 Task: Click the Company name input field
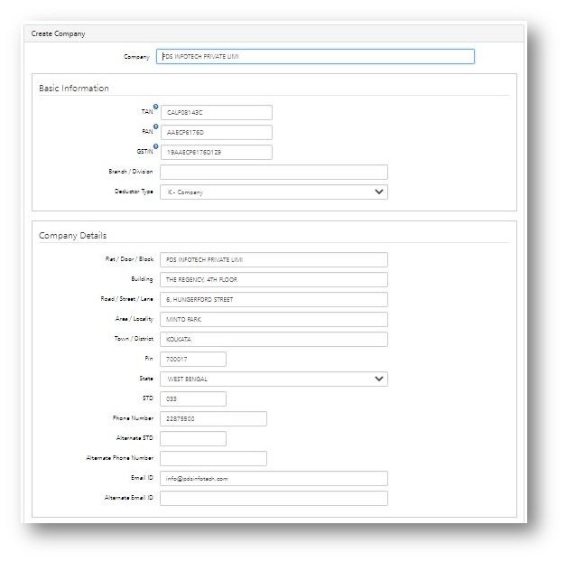pyautogui.click(x=315, y=56)
